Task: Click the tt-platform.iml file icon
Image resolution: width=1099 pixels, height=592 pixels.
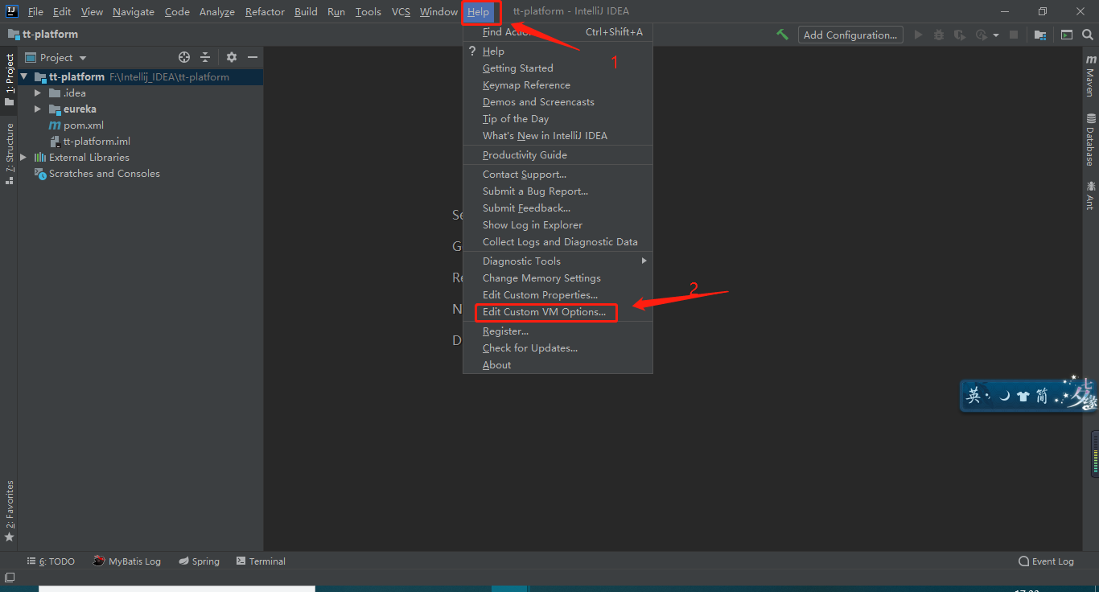Action: (55, 142)
